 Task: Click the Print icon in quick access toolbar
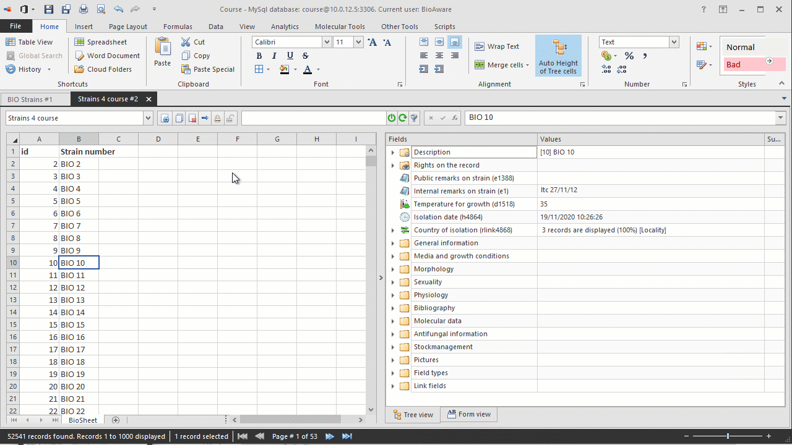coord(84,9)
